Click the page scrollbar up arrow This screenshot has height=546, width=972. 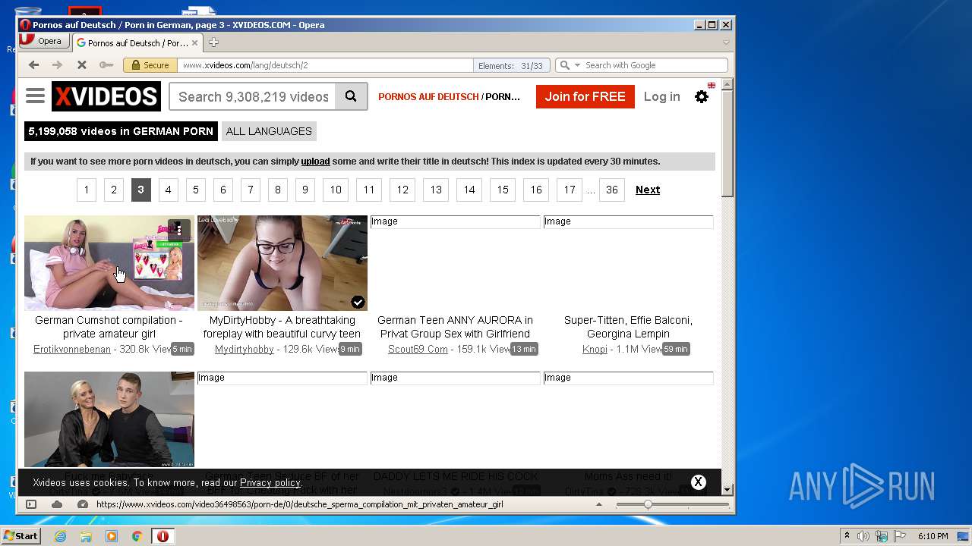tap(727, 85)
